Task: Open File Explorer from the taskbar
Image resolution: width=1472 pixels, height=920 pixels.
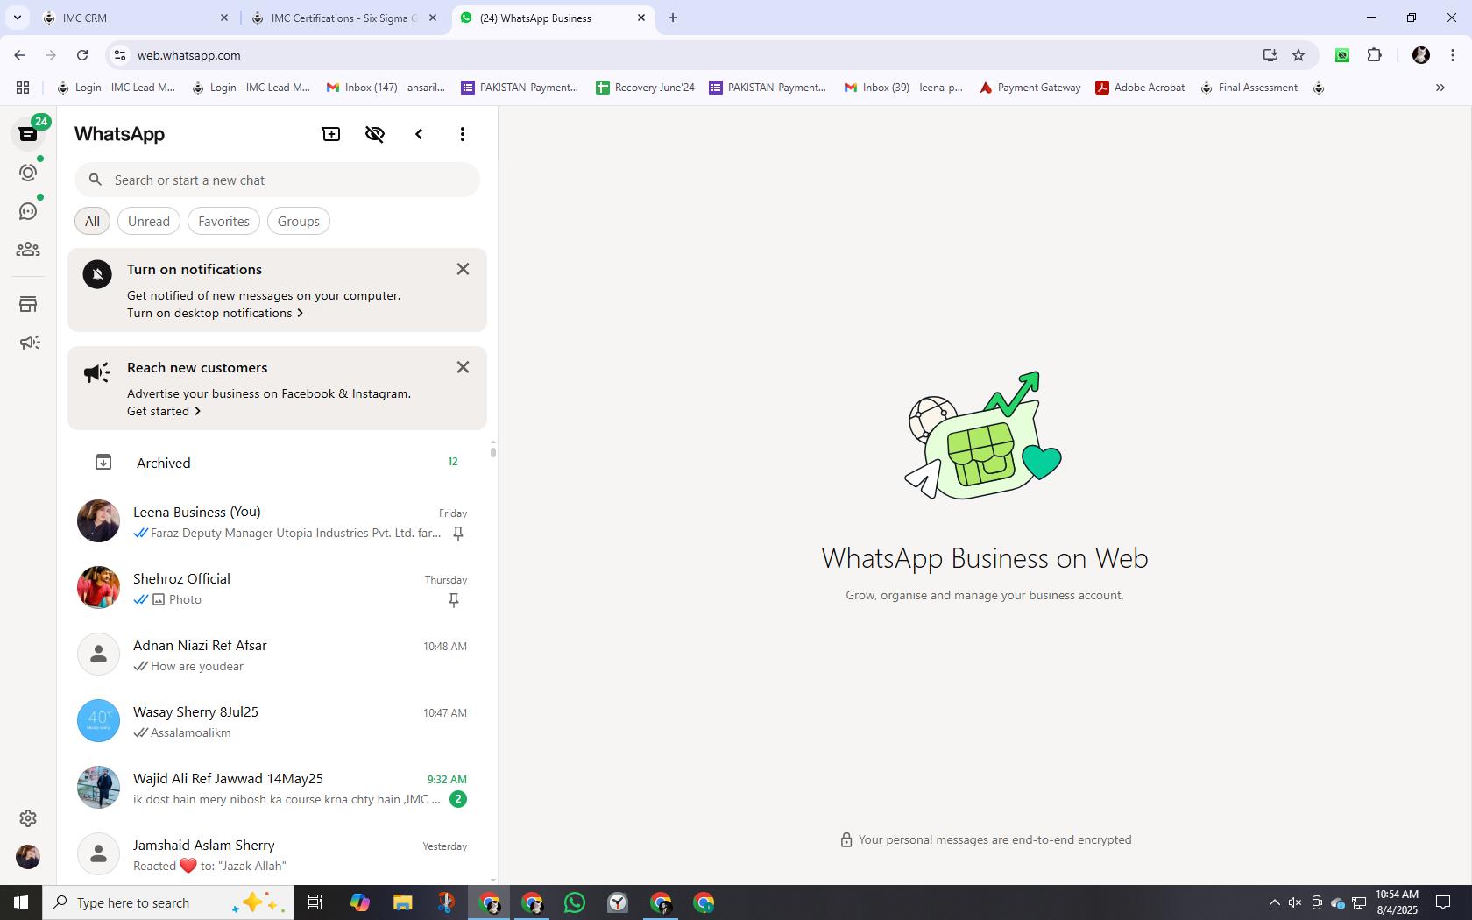Action: [402, 902]
